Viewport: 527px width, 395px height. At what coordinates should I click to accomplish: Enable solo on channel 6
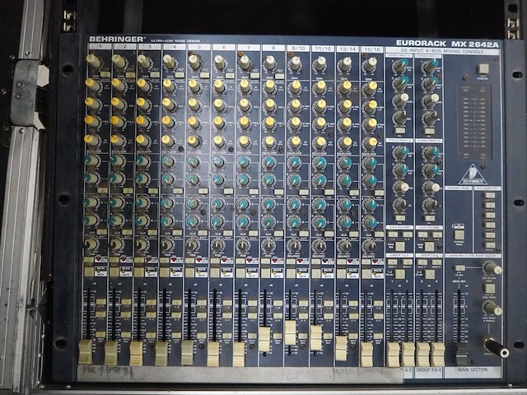pyautogui.click(x=215, y=261)
